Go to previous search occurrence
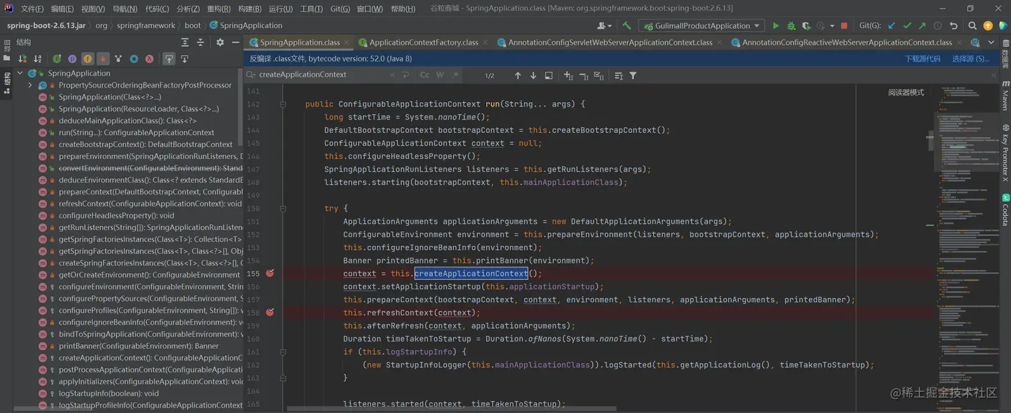Image resolution: width=1011 pixels, height=413 pixels. [x=518, y=76]
